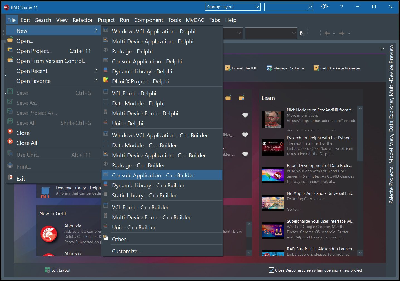Click the Static Library - C++Builder icon
Image resolution: width=400 pixels, height=281 pixels.
pos(106,194)
